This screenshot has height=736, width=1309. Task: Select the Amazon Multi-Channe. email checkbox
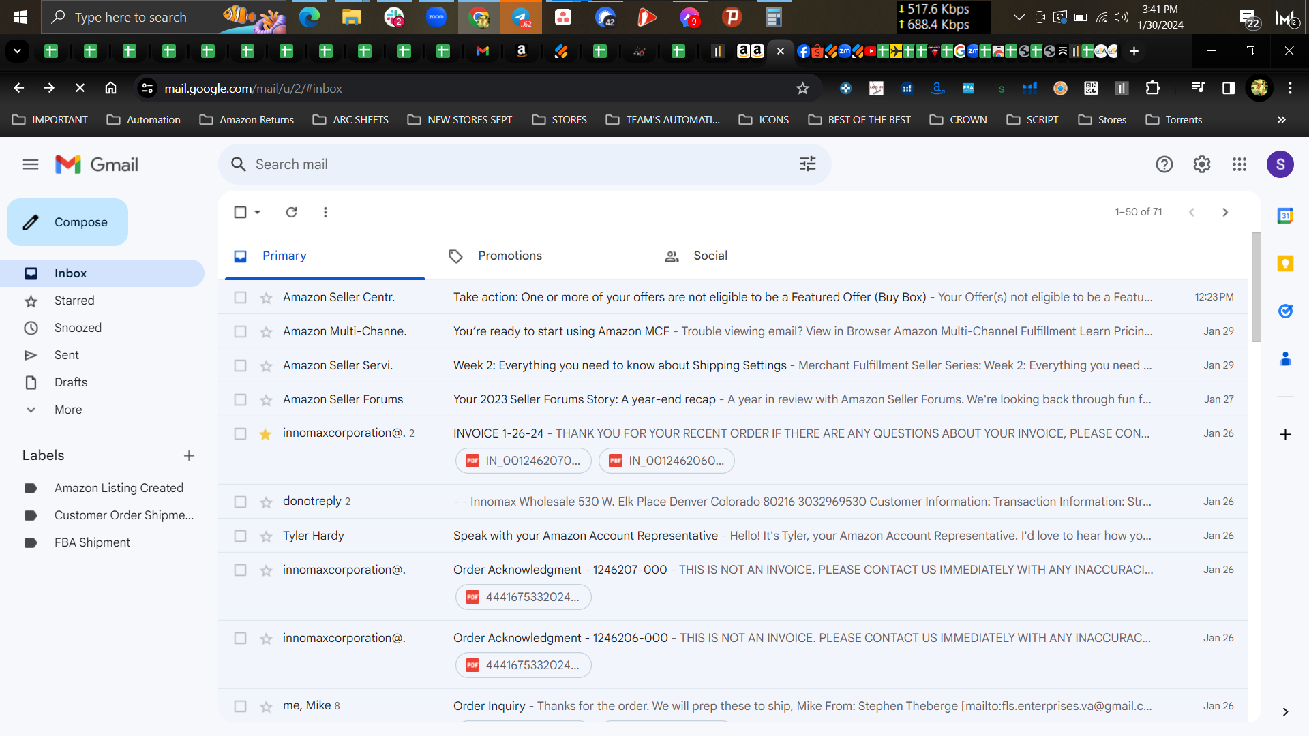click(240, 331)
